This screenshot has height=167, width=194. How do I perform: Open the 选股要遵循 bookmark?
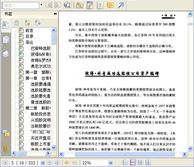coord(41,84)
